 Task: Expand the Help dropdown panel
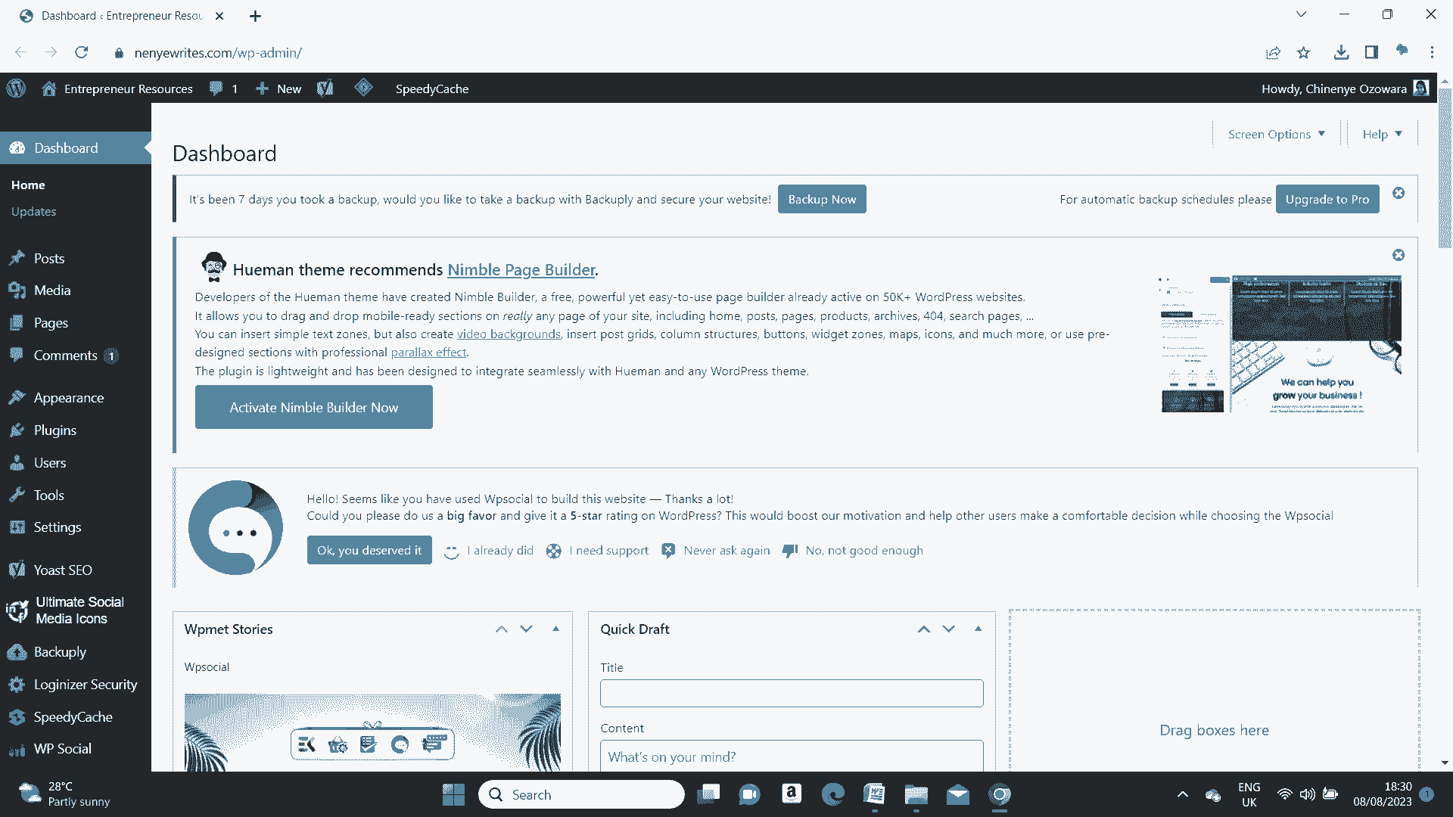click(x=1382, y=132)
